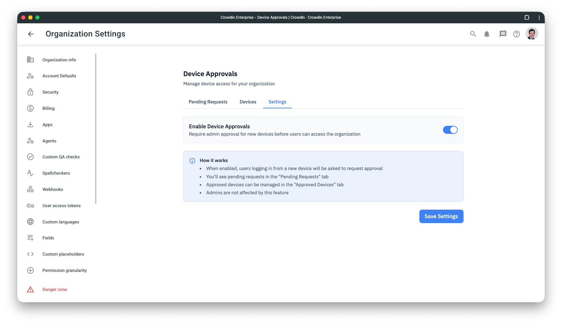Viewport: 562px width, 325px height.
Task: Click the Custom placeholders code-brackets icon
Action: pyautogui.click(x=30, y=254)
